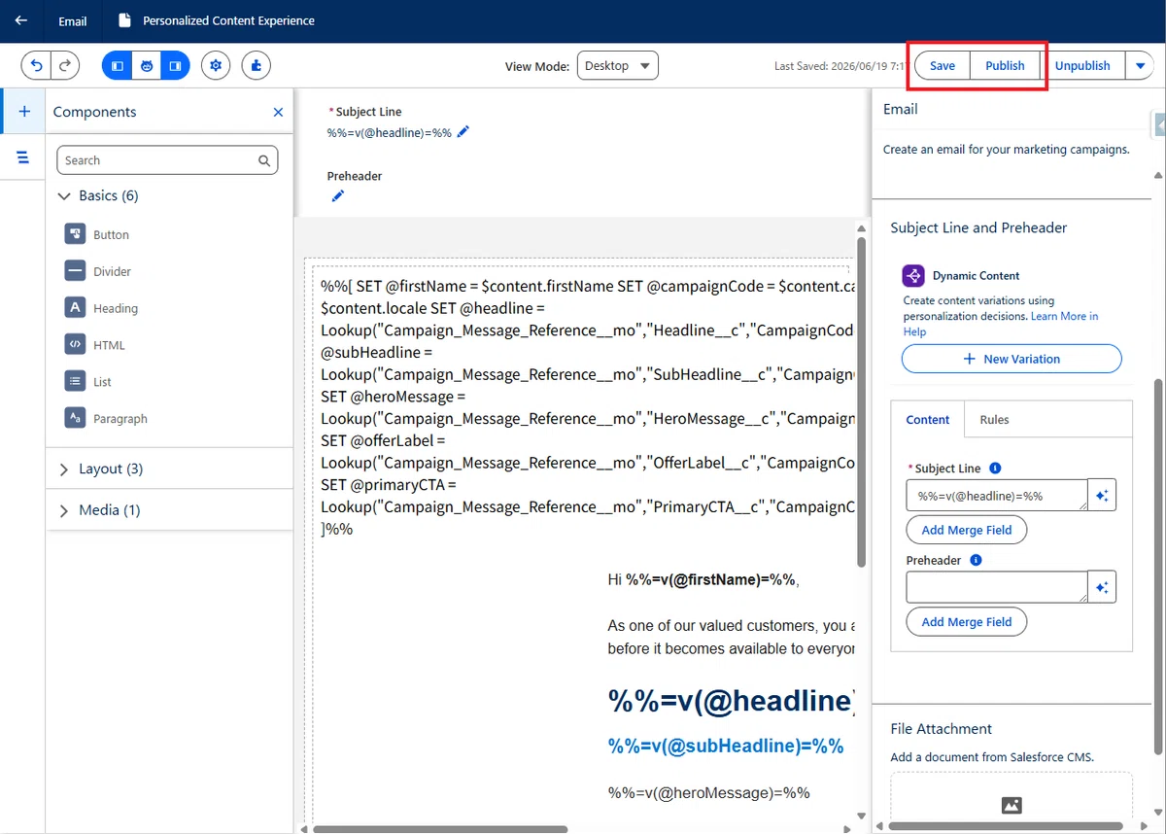1166x834 pixels.
Task: Click into the Subject Line text box
Action: pyautogui.click(x=997, y=496)
